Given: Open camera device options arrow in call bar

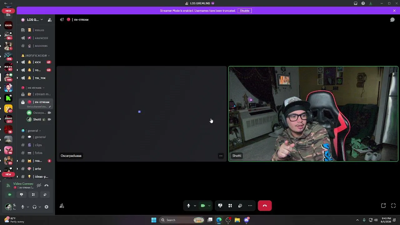Looking at the screenshot, I should pos(209,206).
